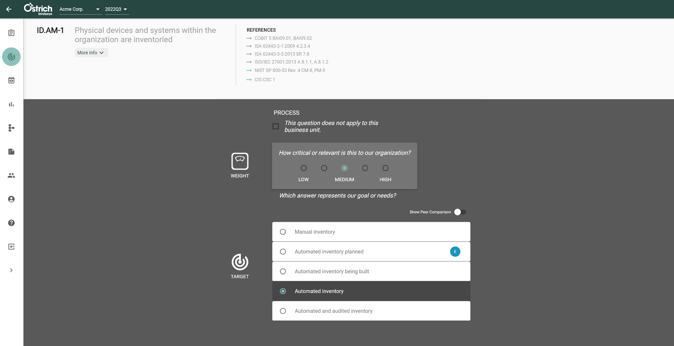Click the back arrow in header
This screenshot has height=346, width=674.
pos(9,9)
